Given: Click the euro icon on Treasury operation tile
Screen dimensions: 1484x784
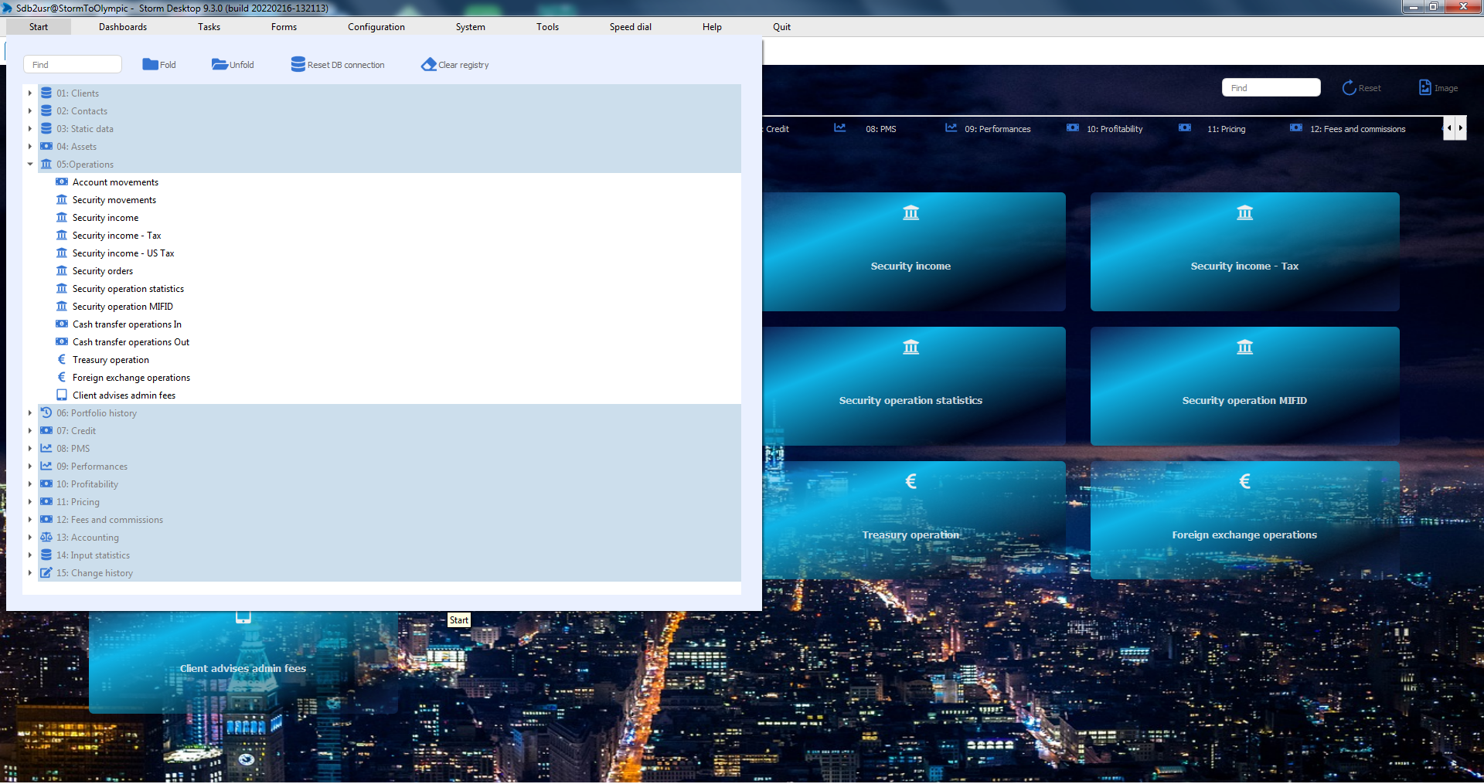Looking at the screenshot, I should 911,481.
